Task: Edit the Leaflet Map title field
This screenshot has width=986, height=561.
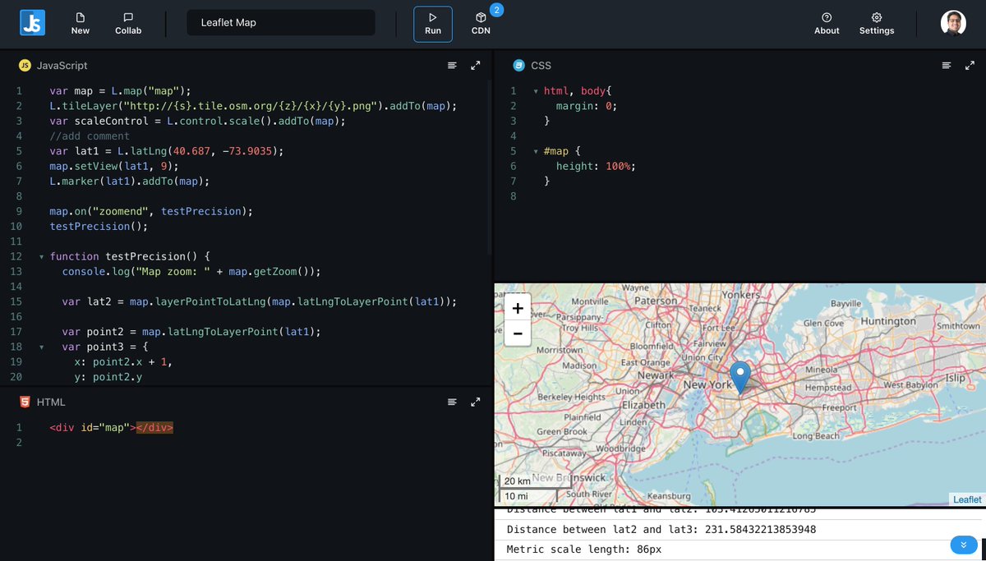Action: click(280, 22)
